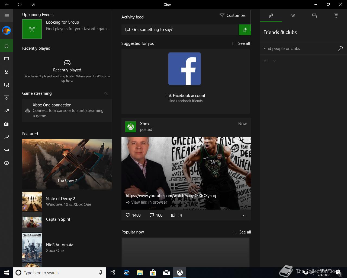Open the profile avatar in sidebar

tap(7, 30)
